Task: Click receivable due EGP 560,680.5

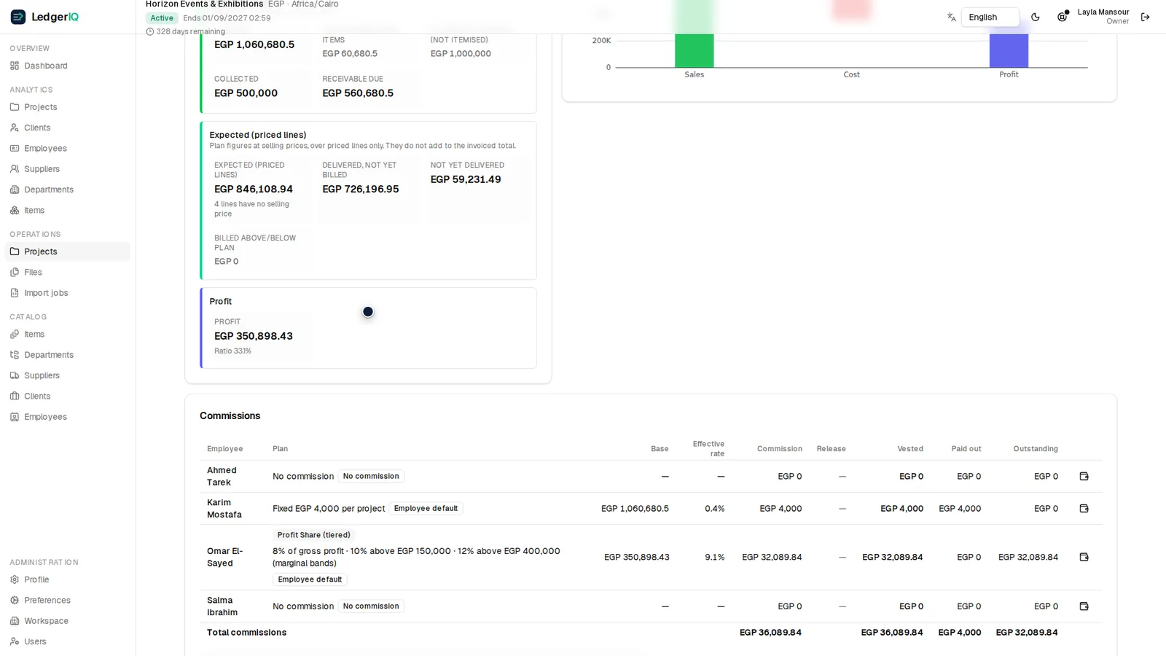Action: pos(358,93)
